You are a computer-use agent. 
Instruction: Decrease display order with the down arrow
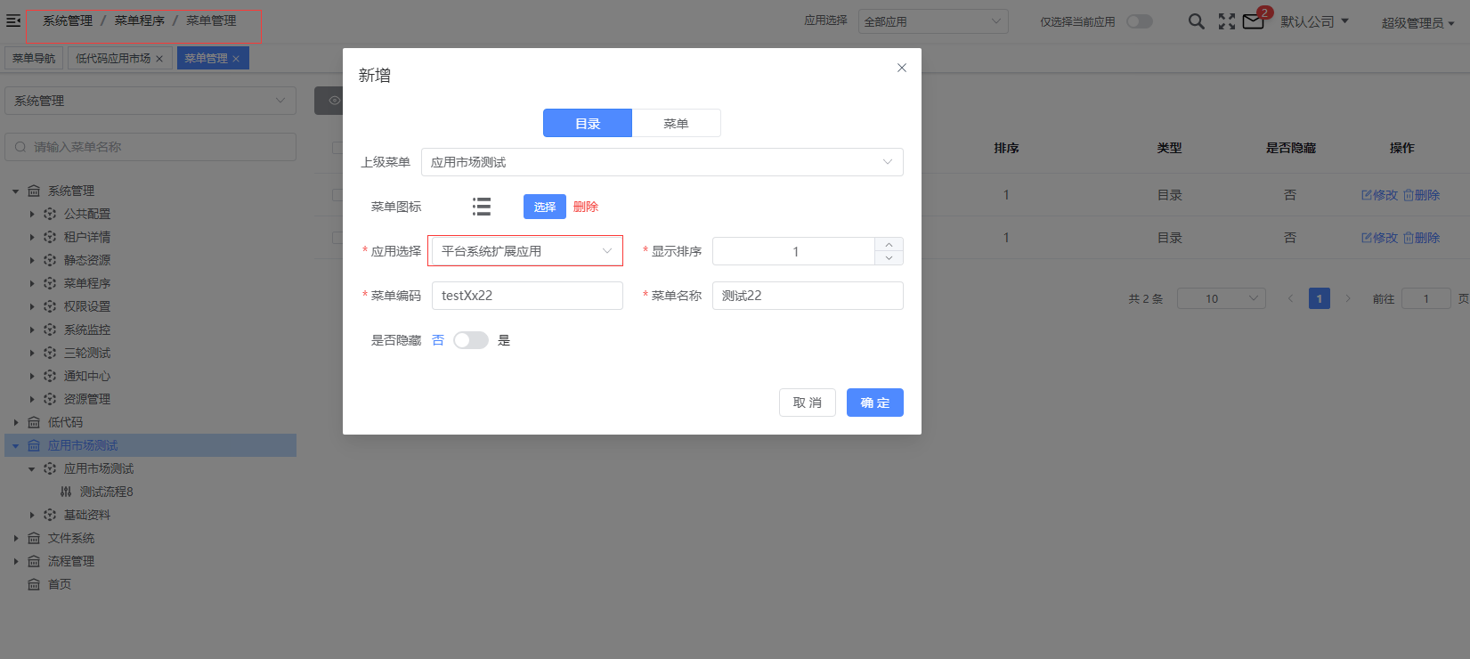pos(889,258)
